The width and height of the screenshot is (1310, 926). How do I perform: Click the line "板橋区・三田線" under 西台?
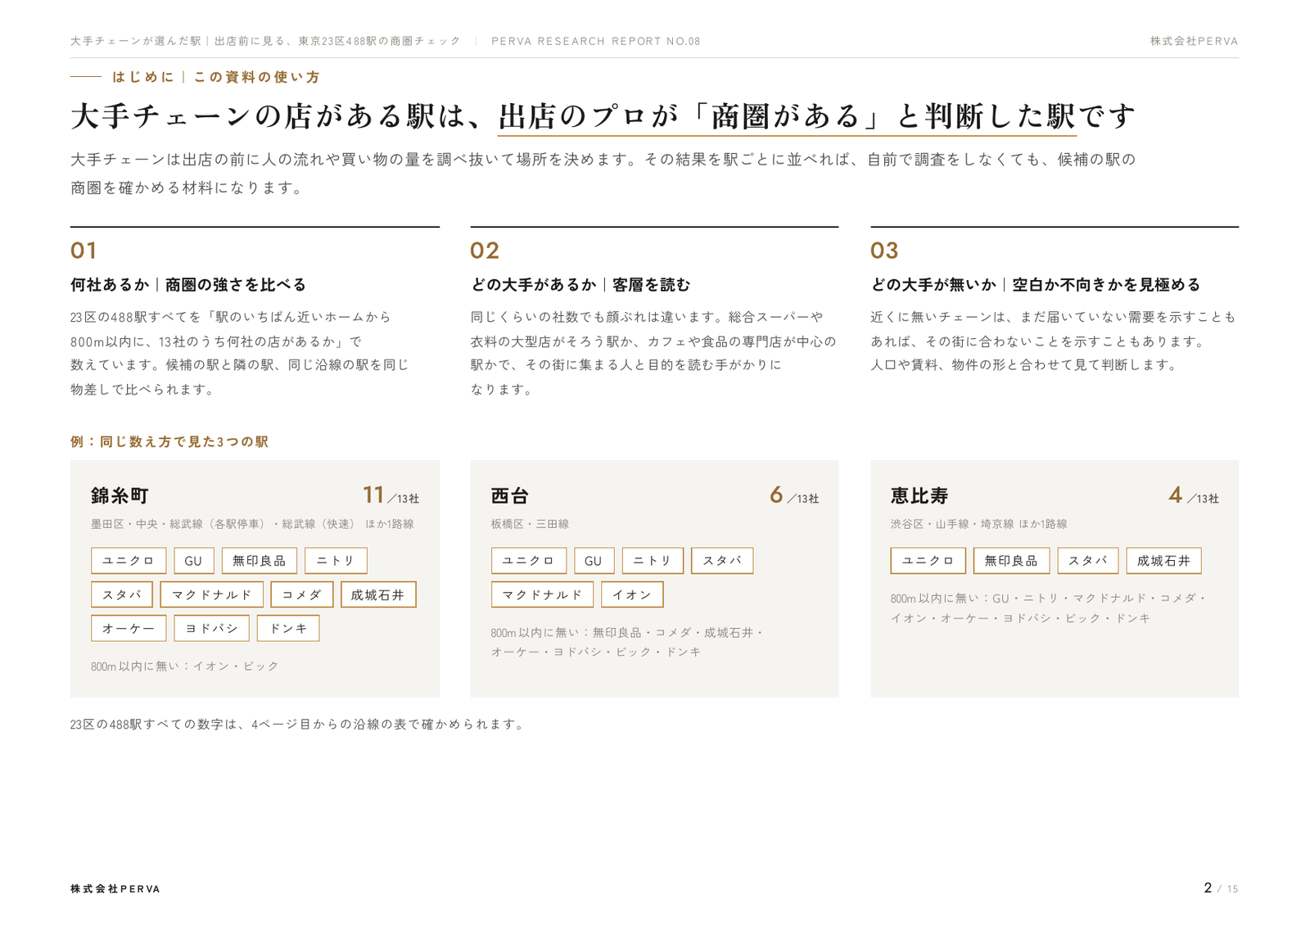coord(530,524)
